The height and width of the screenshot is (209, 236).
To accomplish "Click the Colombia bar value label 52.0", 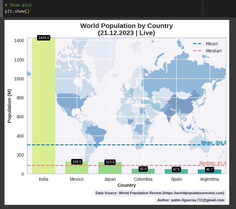I will (143, 169).
